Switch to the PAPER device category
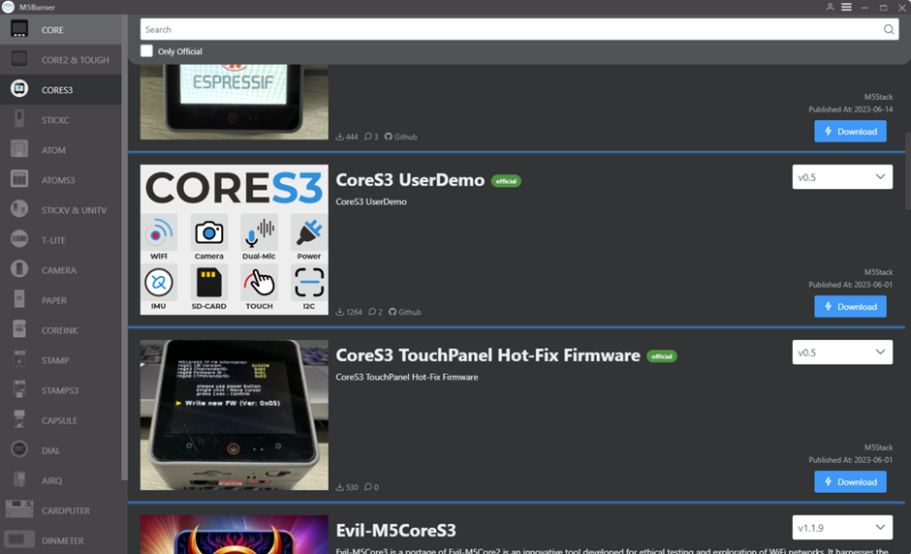 (54, 300)
